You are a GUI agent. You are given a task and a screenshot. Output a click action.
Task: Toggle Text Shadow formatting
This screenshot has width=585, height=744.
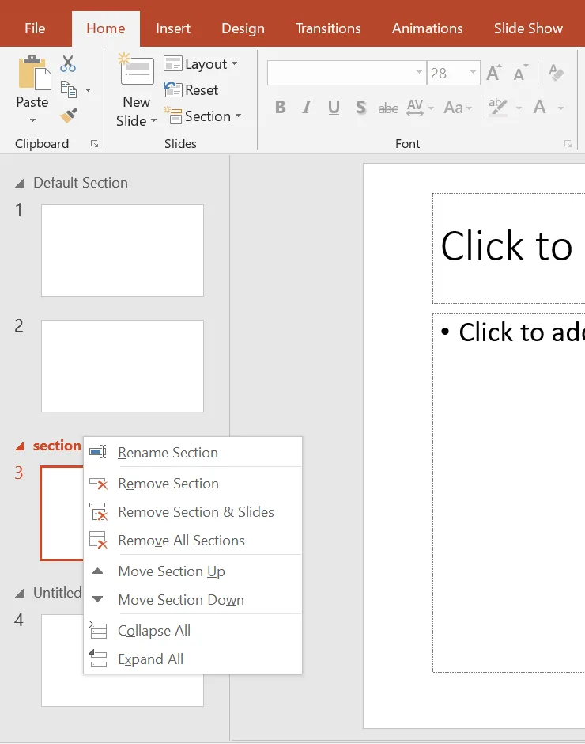point(360,107)
